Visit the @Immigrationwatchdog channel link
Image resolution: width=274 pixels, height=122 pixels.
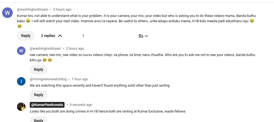48,79
